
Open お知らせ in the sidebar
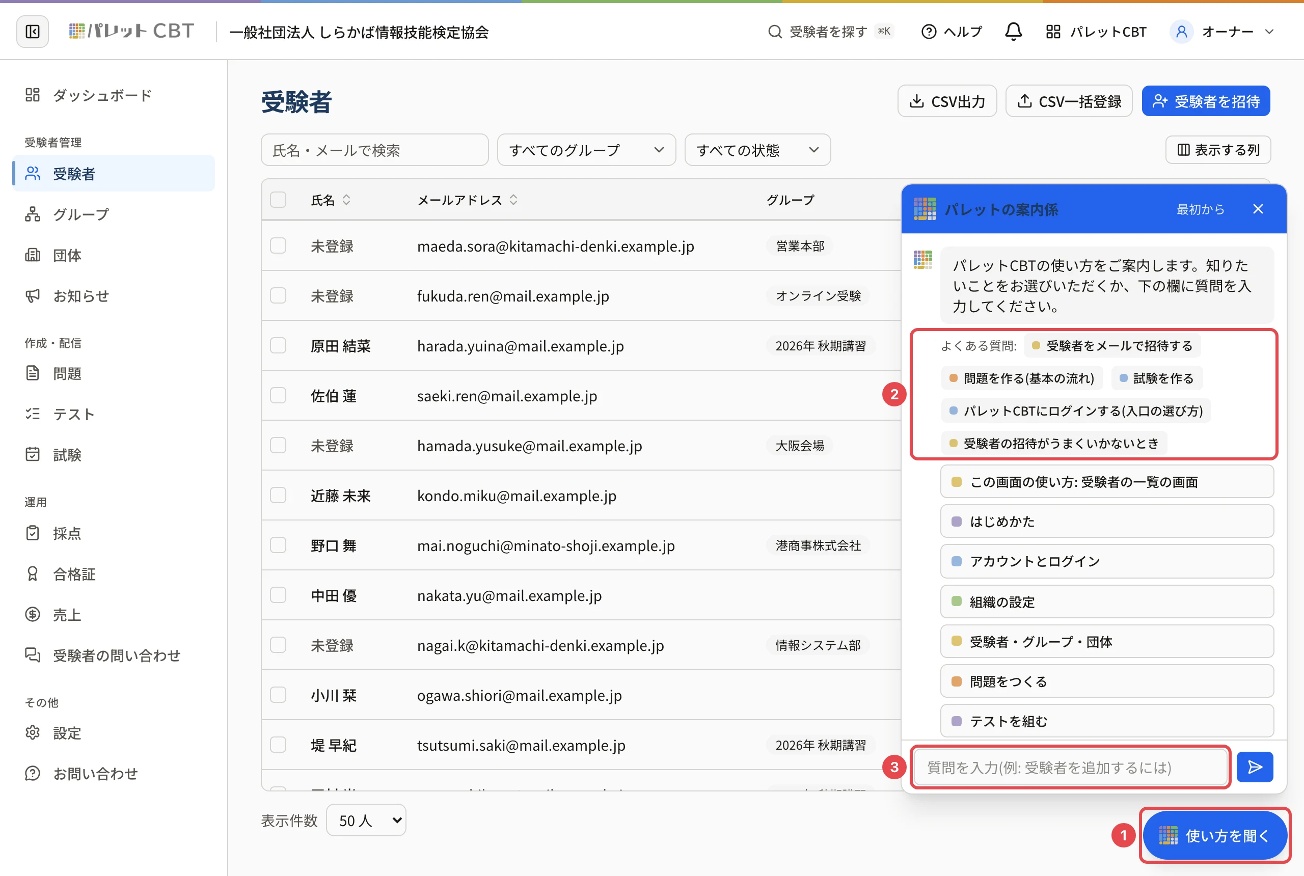click(113, 296)
